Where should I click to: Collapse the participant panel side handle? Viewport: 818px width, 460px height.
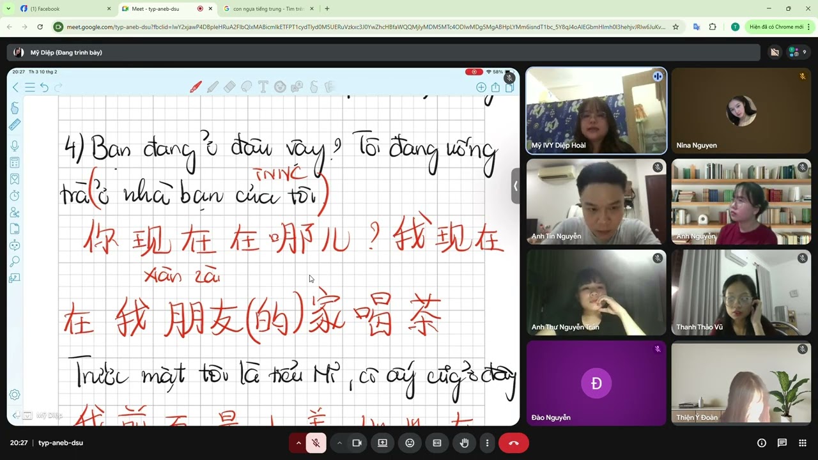516,186
